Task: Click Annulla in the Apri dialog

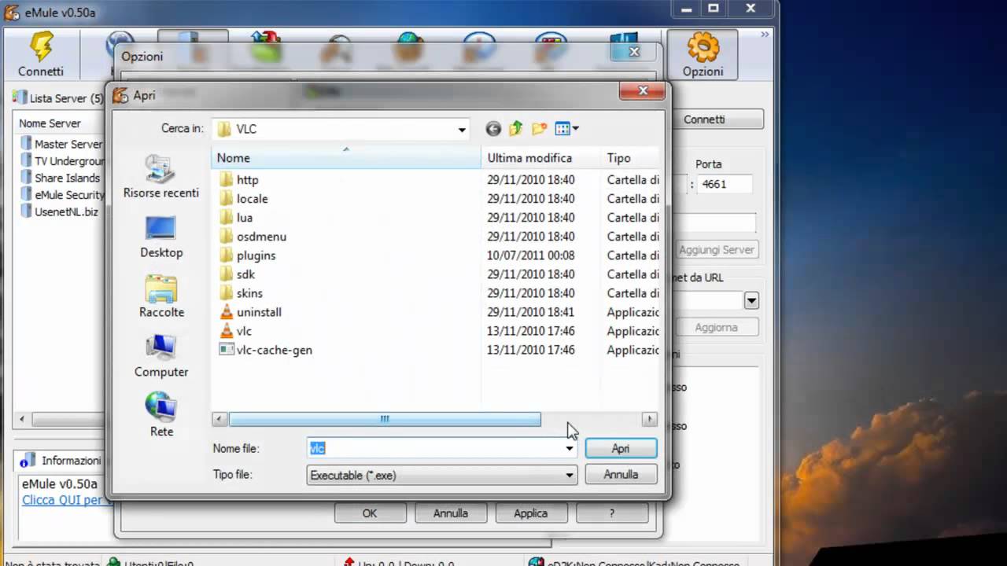Action: coord(621,475)
